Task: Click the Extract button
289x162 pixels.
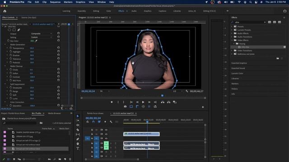Action: pyautogui.click(x=168, y=102)
